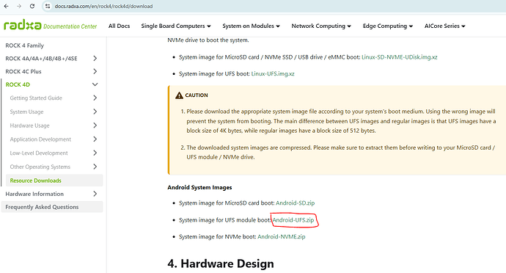Screen dimensions: 506x273
Task: Open Network Computing dropdown menu
Action: pyautogui.click(x=321, y=26)
